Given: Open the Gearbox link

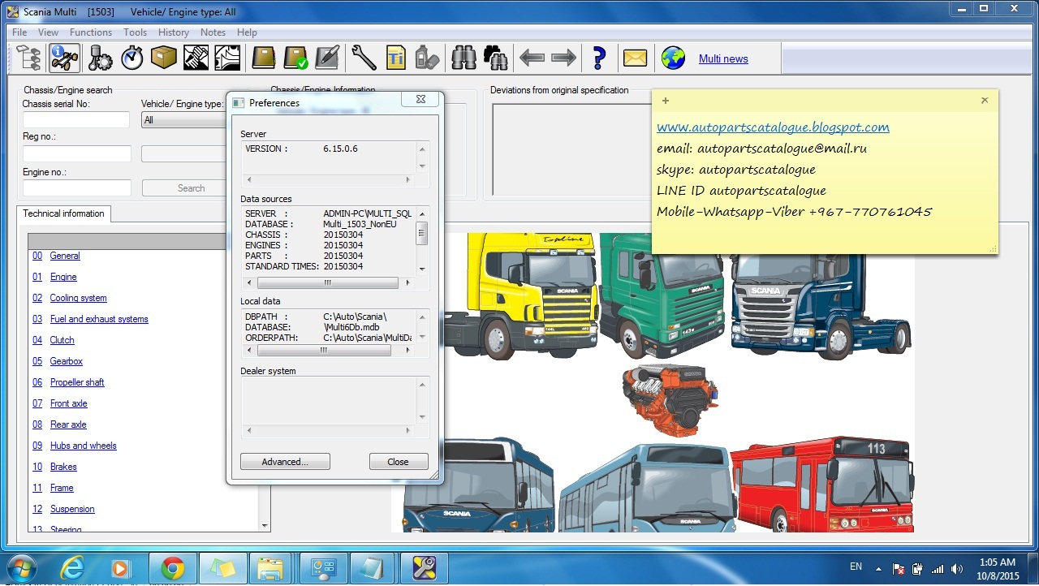Looking at the screenshot, I should 67,361.
